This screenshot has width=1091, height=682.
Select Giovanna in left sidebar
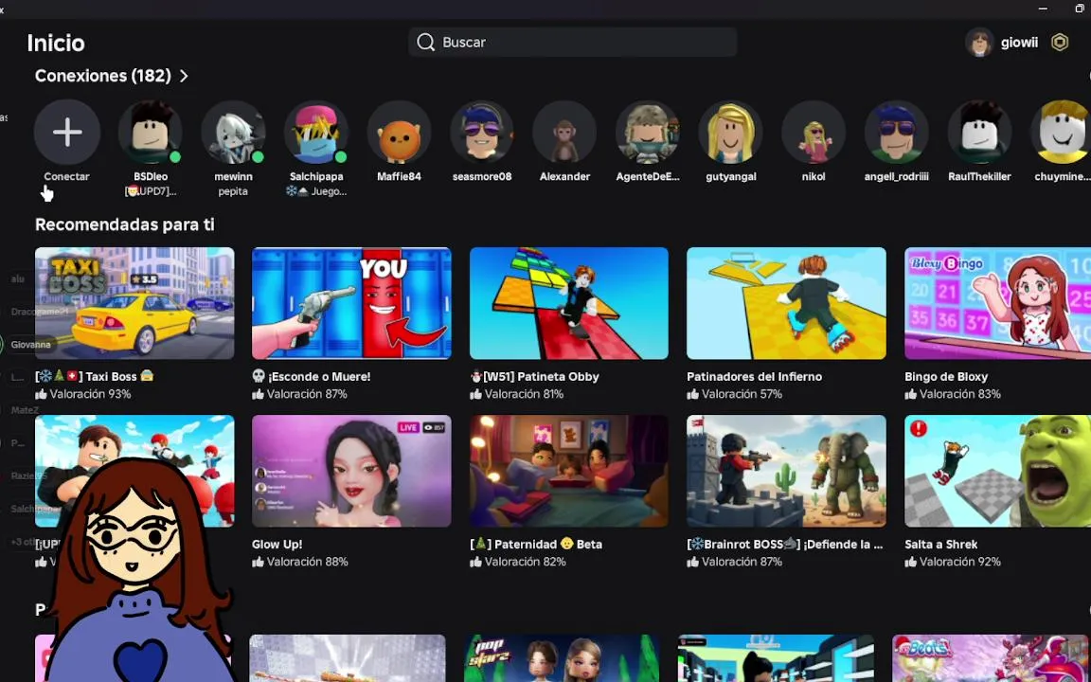30,345
